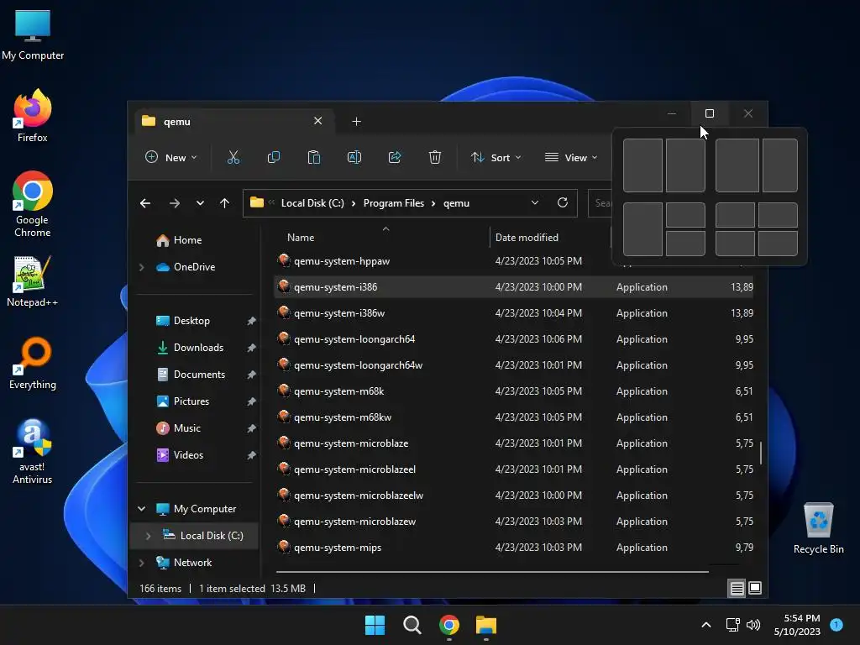This screenshot has width=860, height=645.
Task: Switch to details view icon in status bar
Action: click(737, 589)
